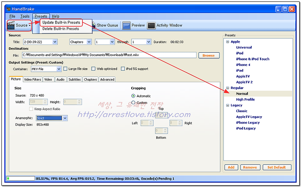This screenshot has width=301, height=187.
Task: Select the iPhone Legacy preset
Action: click(x=248, y=123)
